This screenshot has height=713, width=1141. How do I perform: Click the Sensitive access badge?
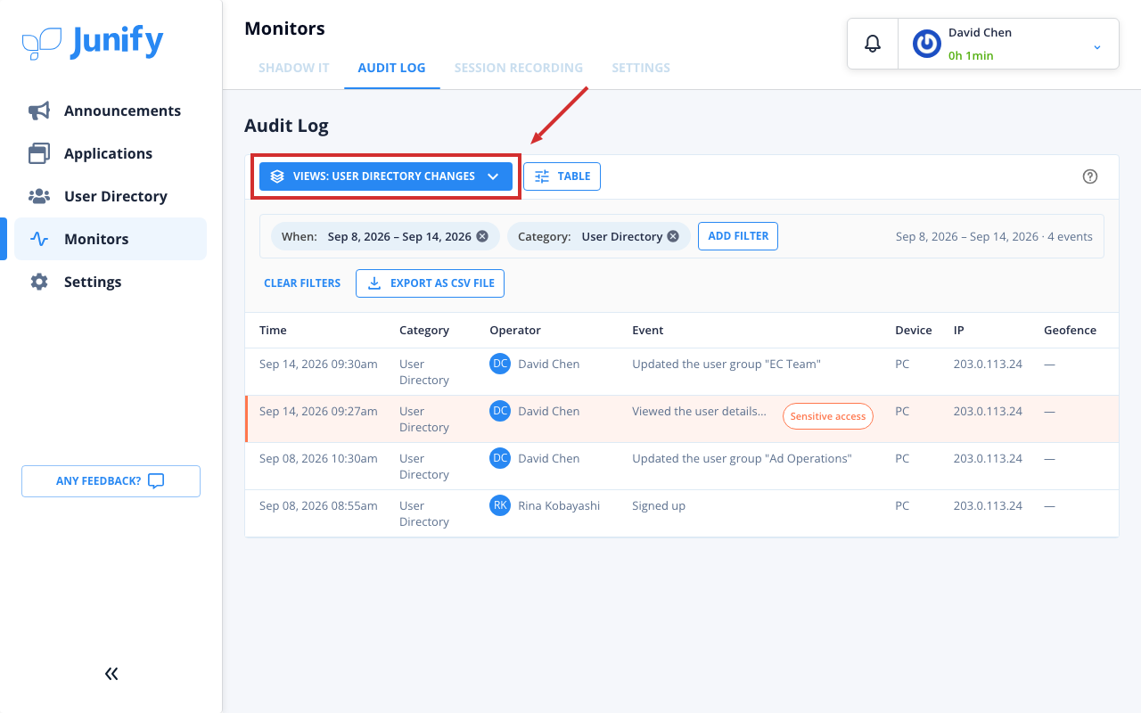tap(828, 416)
